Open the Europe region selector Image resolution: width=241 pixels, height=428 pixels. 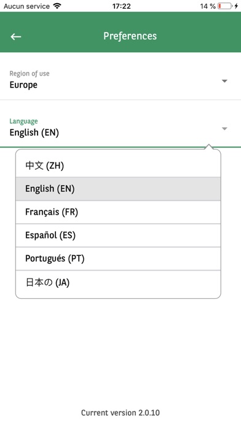tap(120, 80)
